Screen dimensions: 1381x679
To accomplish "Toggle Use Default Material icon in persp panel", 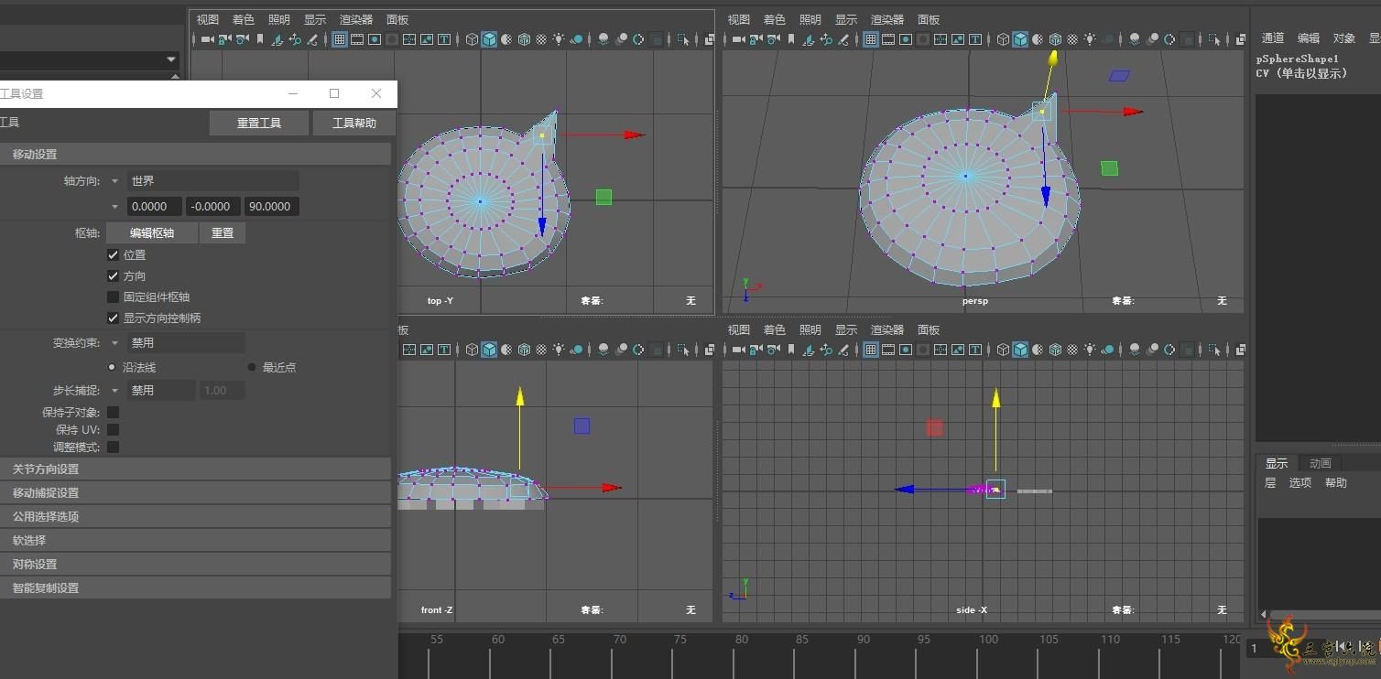I will [x=1037, y=39].
